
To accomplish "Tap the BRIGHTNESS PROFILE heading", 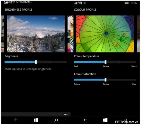I will (x=18, y=10).
